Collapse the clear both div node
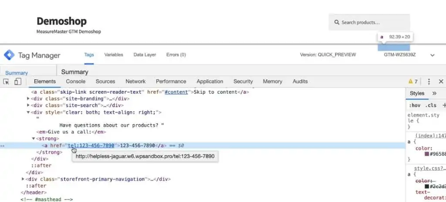Screen dimensions: 446x202 [28, 113]
